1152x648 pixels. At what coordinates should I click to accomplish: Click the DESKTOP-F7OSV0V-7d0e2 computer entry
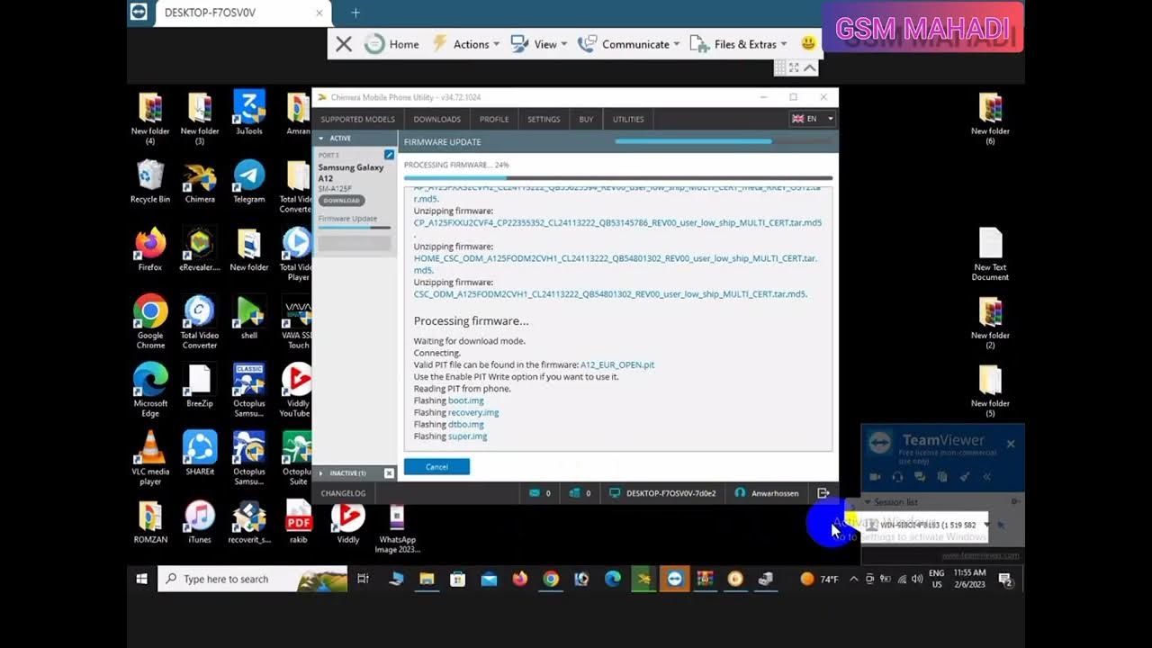[x=663, y=493]
